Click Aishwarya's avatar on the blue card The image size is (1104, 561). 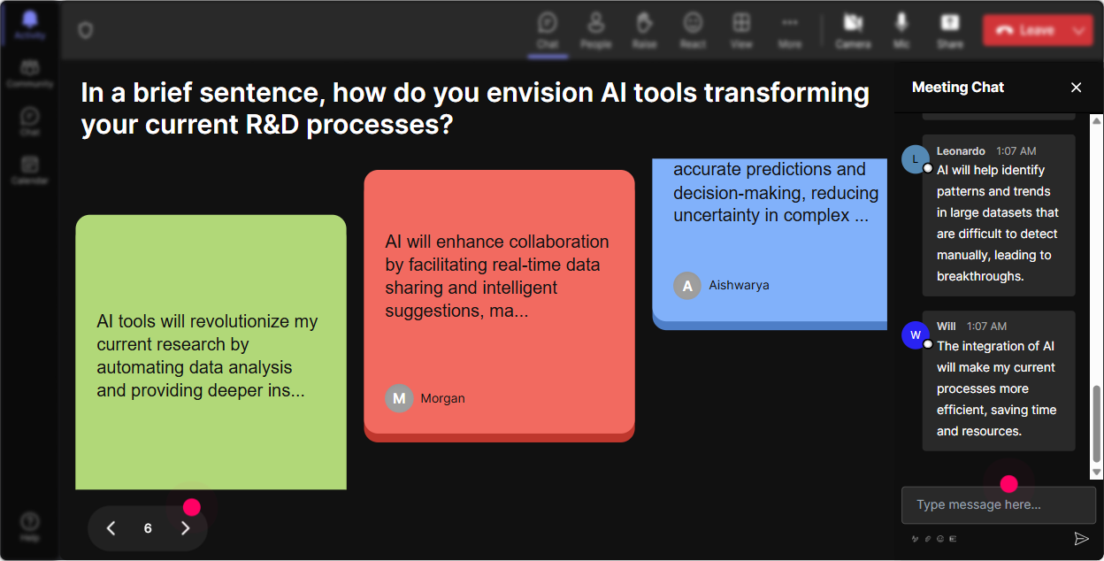(687, 285)
